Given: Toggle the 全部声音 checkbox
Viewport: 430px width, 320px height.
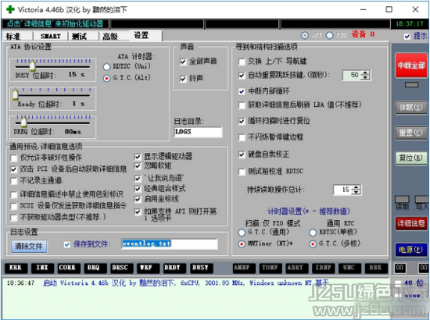Looking at the screenshot, I should [x=183, y=62].
